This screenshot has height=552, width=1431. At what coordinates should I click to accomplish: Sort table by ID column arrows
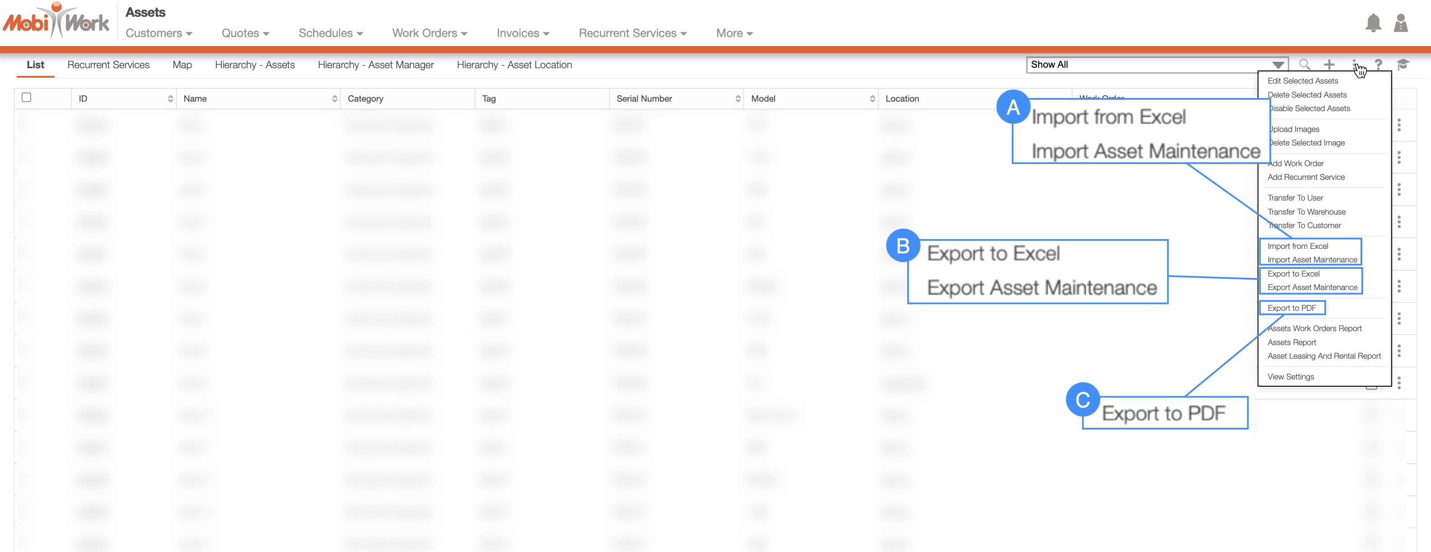(170, 99)
